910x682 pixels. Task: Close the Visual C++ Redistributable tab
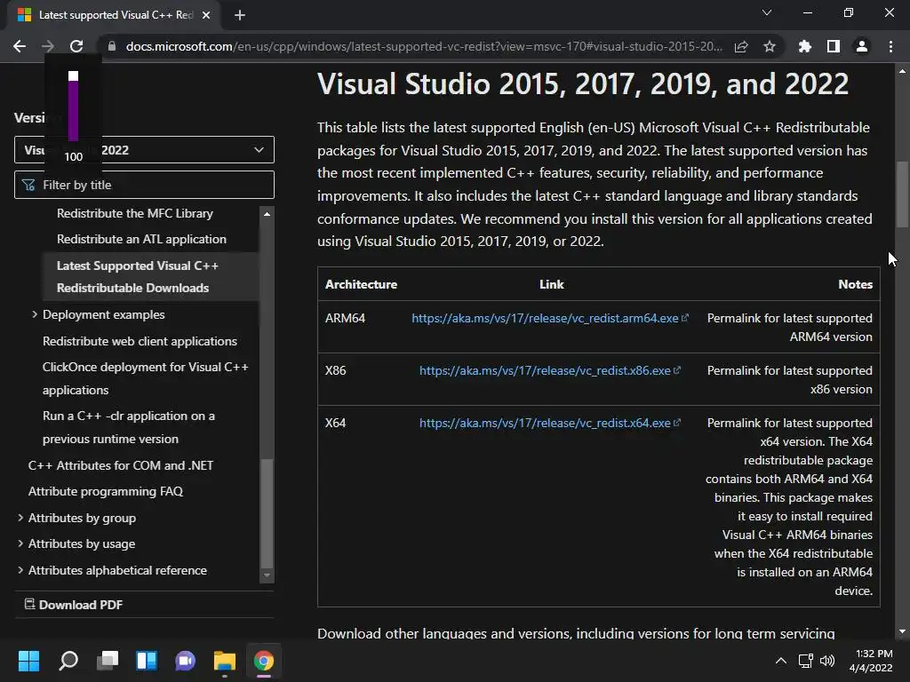click(206, 15)
